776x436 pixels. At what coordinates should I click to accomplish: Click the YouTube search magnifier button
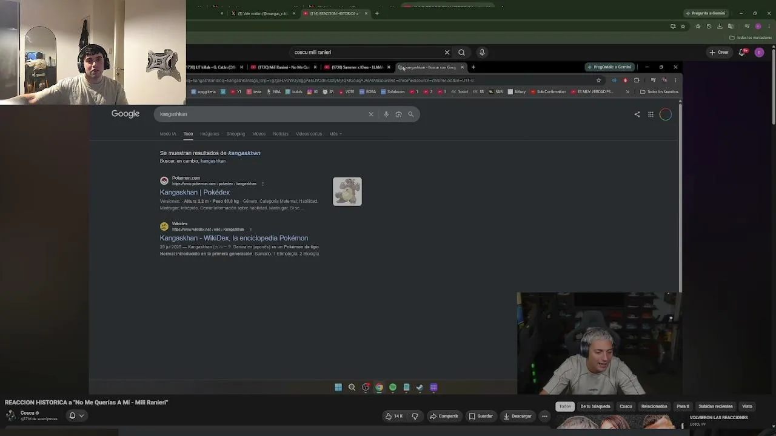(x=461, y=52)
